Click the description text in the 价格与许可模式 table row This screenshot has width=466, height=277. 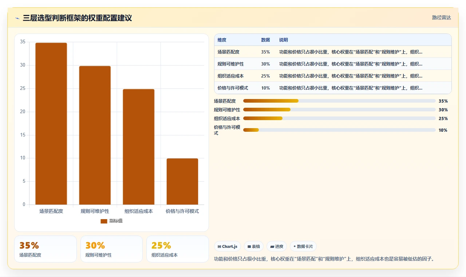(351, 88)
